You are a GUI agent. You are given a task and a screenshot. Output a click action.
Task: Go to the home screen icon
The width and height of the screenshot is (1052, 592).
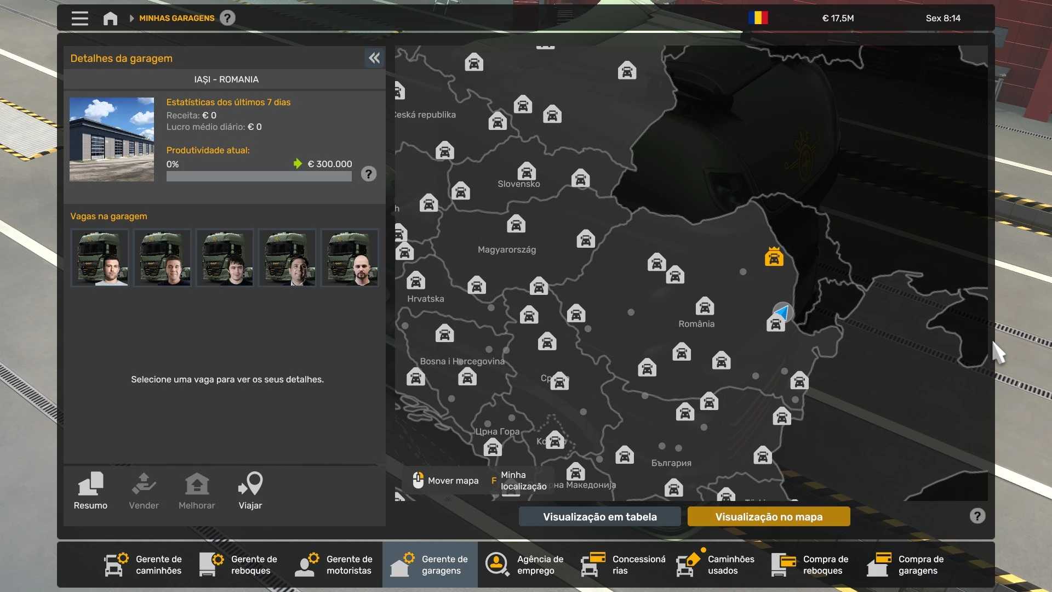click(x=110, y=18)
